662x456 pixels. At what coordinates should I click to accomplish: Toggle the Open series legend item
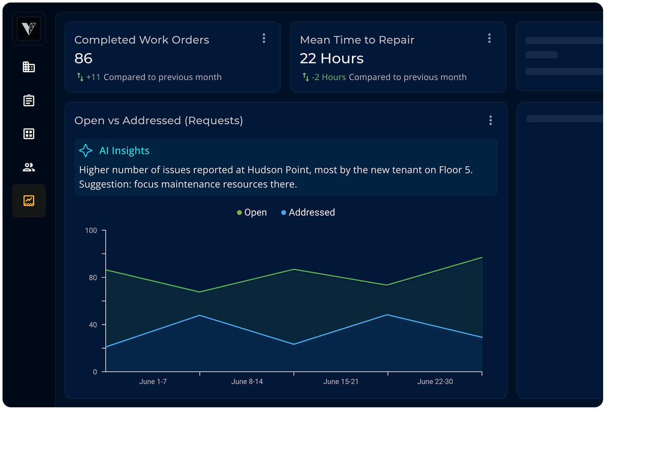point(252,212)
